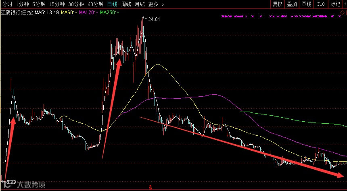Image resolution: width=347 pixels, height=191 pixels.
Task: Click the 江阴银行(日线) stock title
Action: pos(17,12)
